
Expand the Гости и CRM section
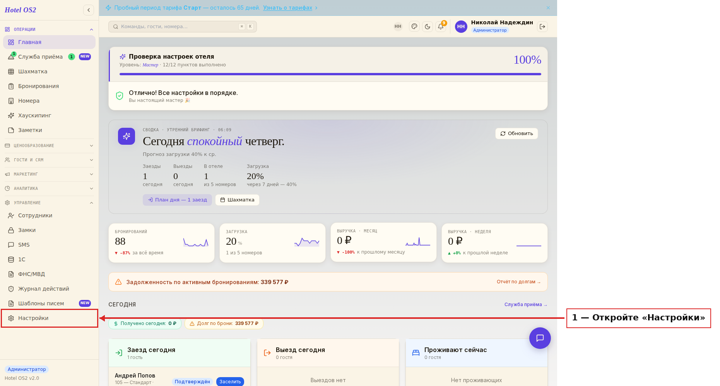click(49, 160)
